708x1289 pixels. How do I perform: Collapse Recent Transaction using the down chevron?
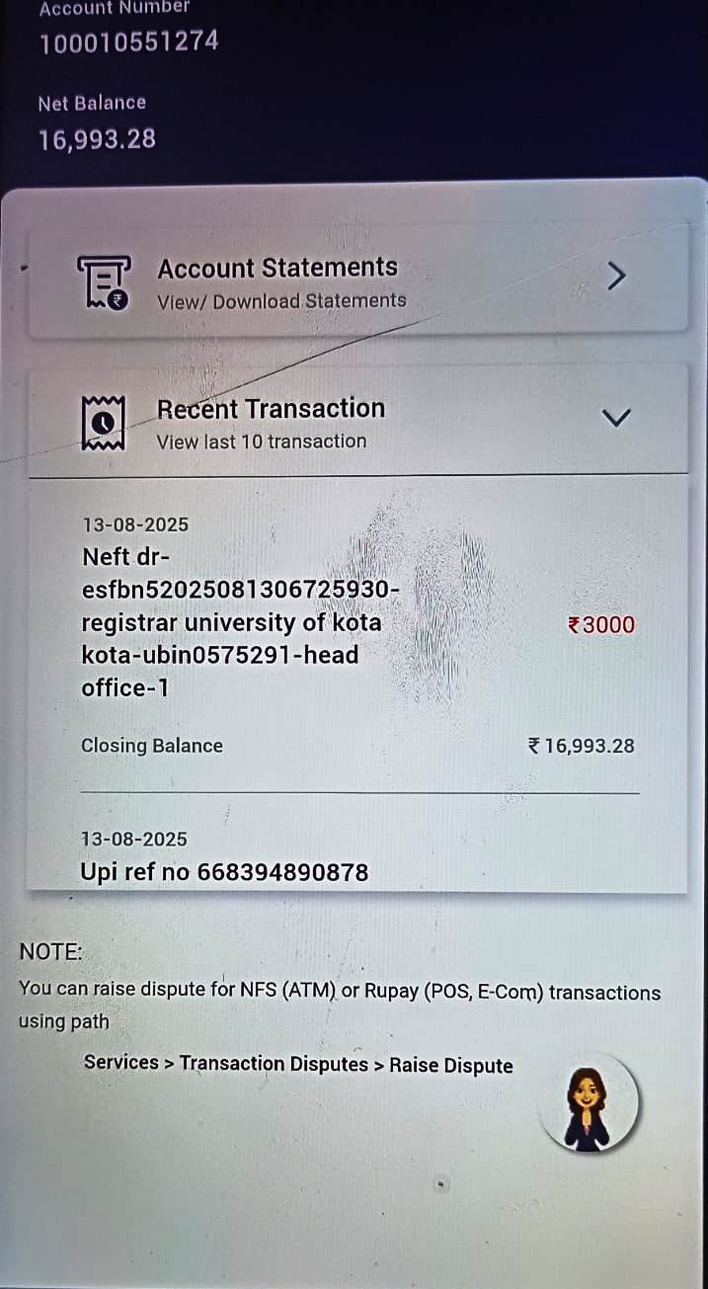(616, 418)
